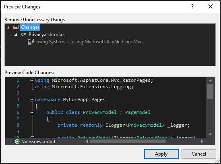
Task: Cancel the Remove Unnecessary Usings dialog
Action: pos(199,154)
